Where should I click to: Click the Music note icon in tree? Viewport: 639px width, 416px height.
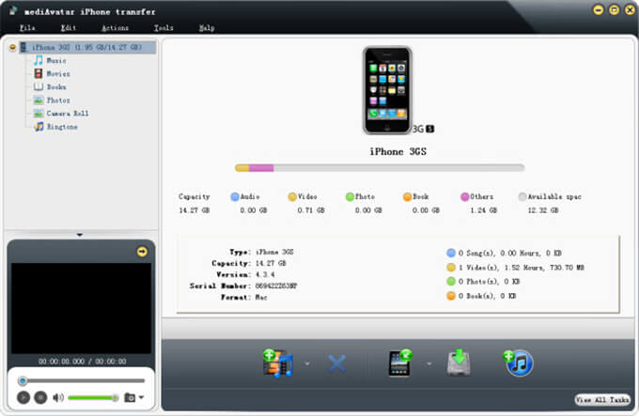coord(39,61)
